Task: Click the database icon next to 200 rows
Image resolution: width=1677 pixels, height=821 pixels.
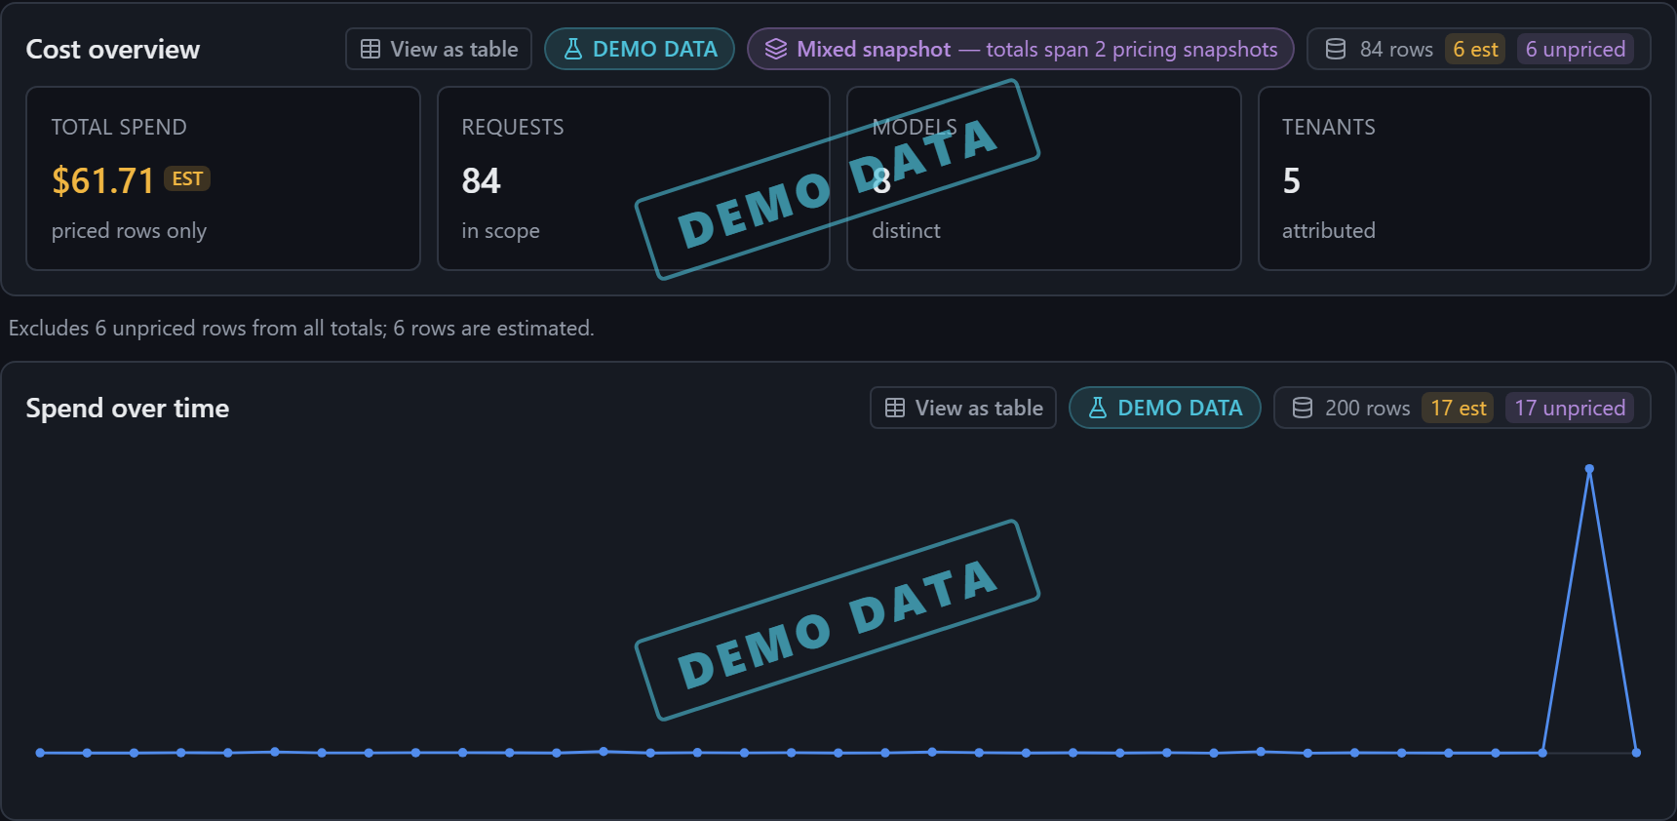Action: [1303, 408]
